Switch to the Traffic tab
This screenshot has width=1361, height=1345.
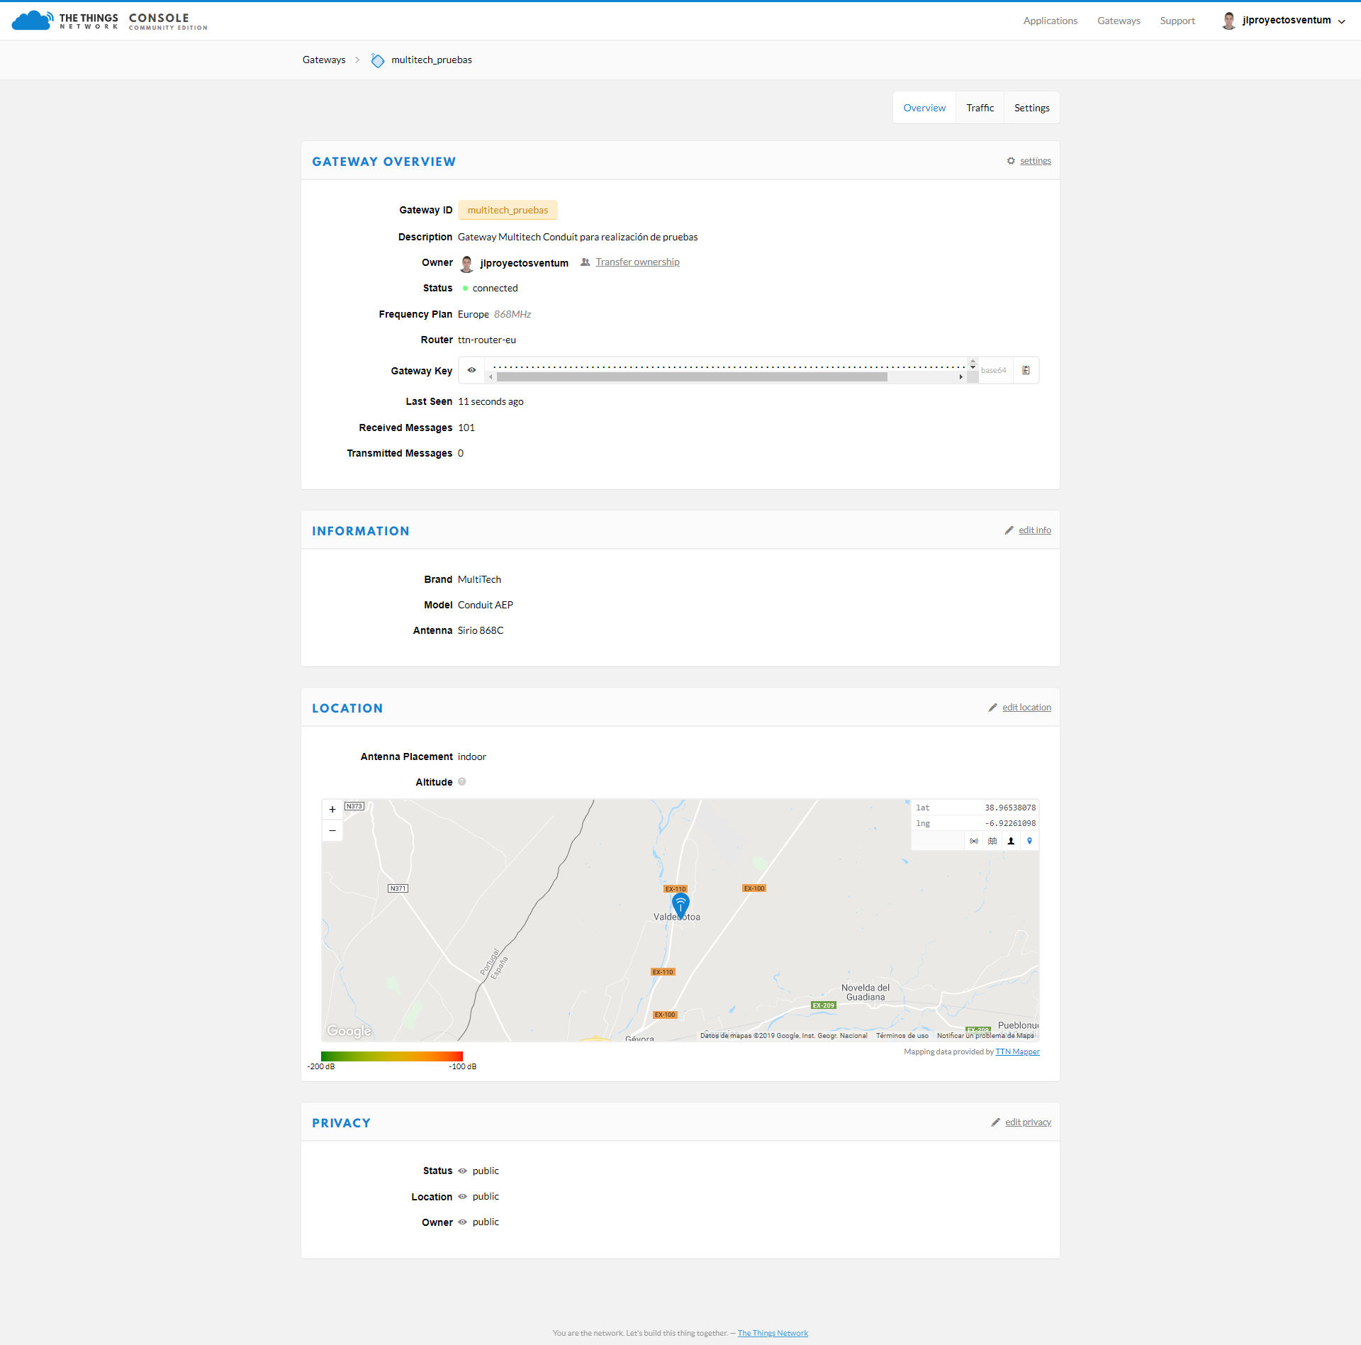click(x=980, y=108)
